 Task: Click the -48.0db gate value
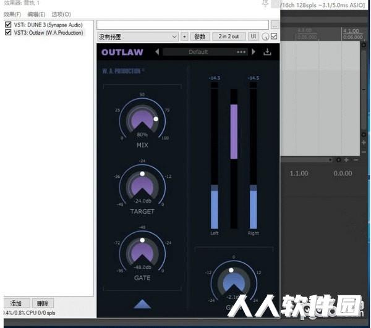[x=142, y=267]
